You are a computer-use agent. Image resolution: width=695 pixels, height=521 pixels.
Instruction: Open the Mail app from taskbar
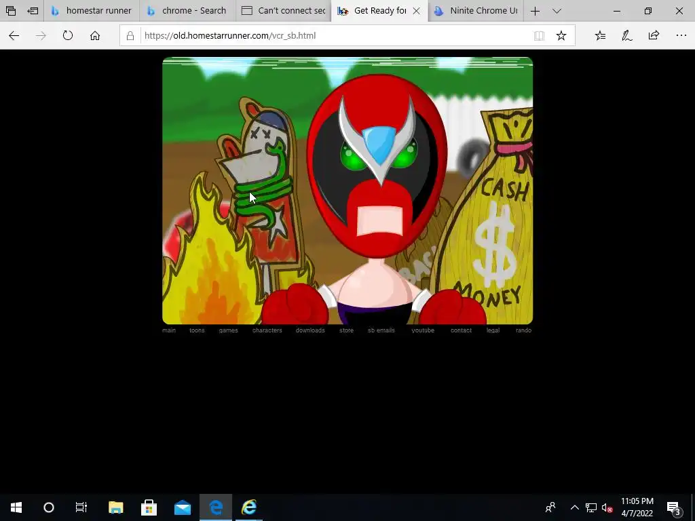[182, 507]
